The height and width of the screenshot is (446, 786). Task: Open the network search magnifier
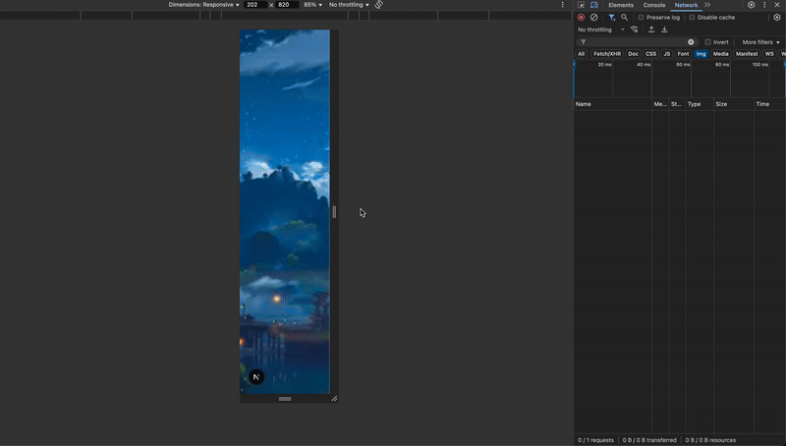624,18
